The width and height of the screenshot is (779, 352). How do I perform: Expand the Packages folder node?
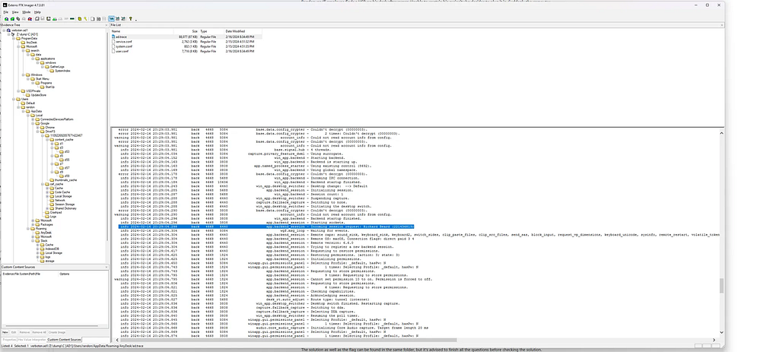point(32,224)
